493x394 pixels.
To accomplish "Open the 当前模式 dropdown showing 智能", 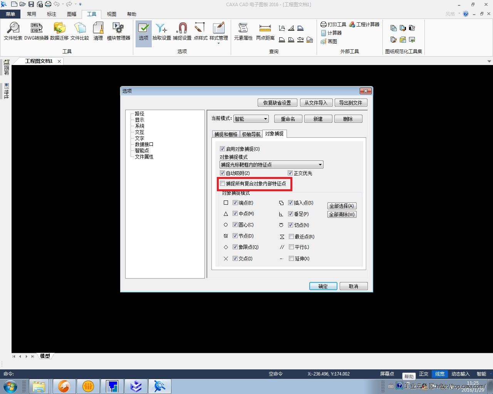I will (x=251, y=119).
